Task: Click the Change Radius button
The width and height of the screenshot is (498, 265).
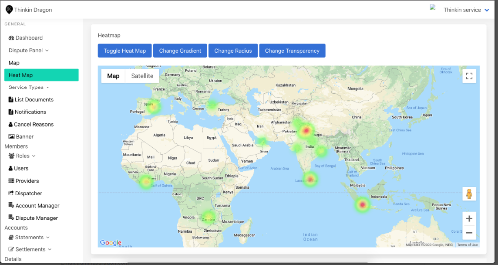Action: [x=233, y=51]
